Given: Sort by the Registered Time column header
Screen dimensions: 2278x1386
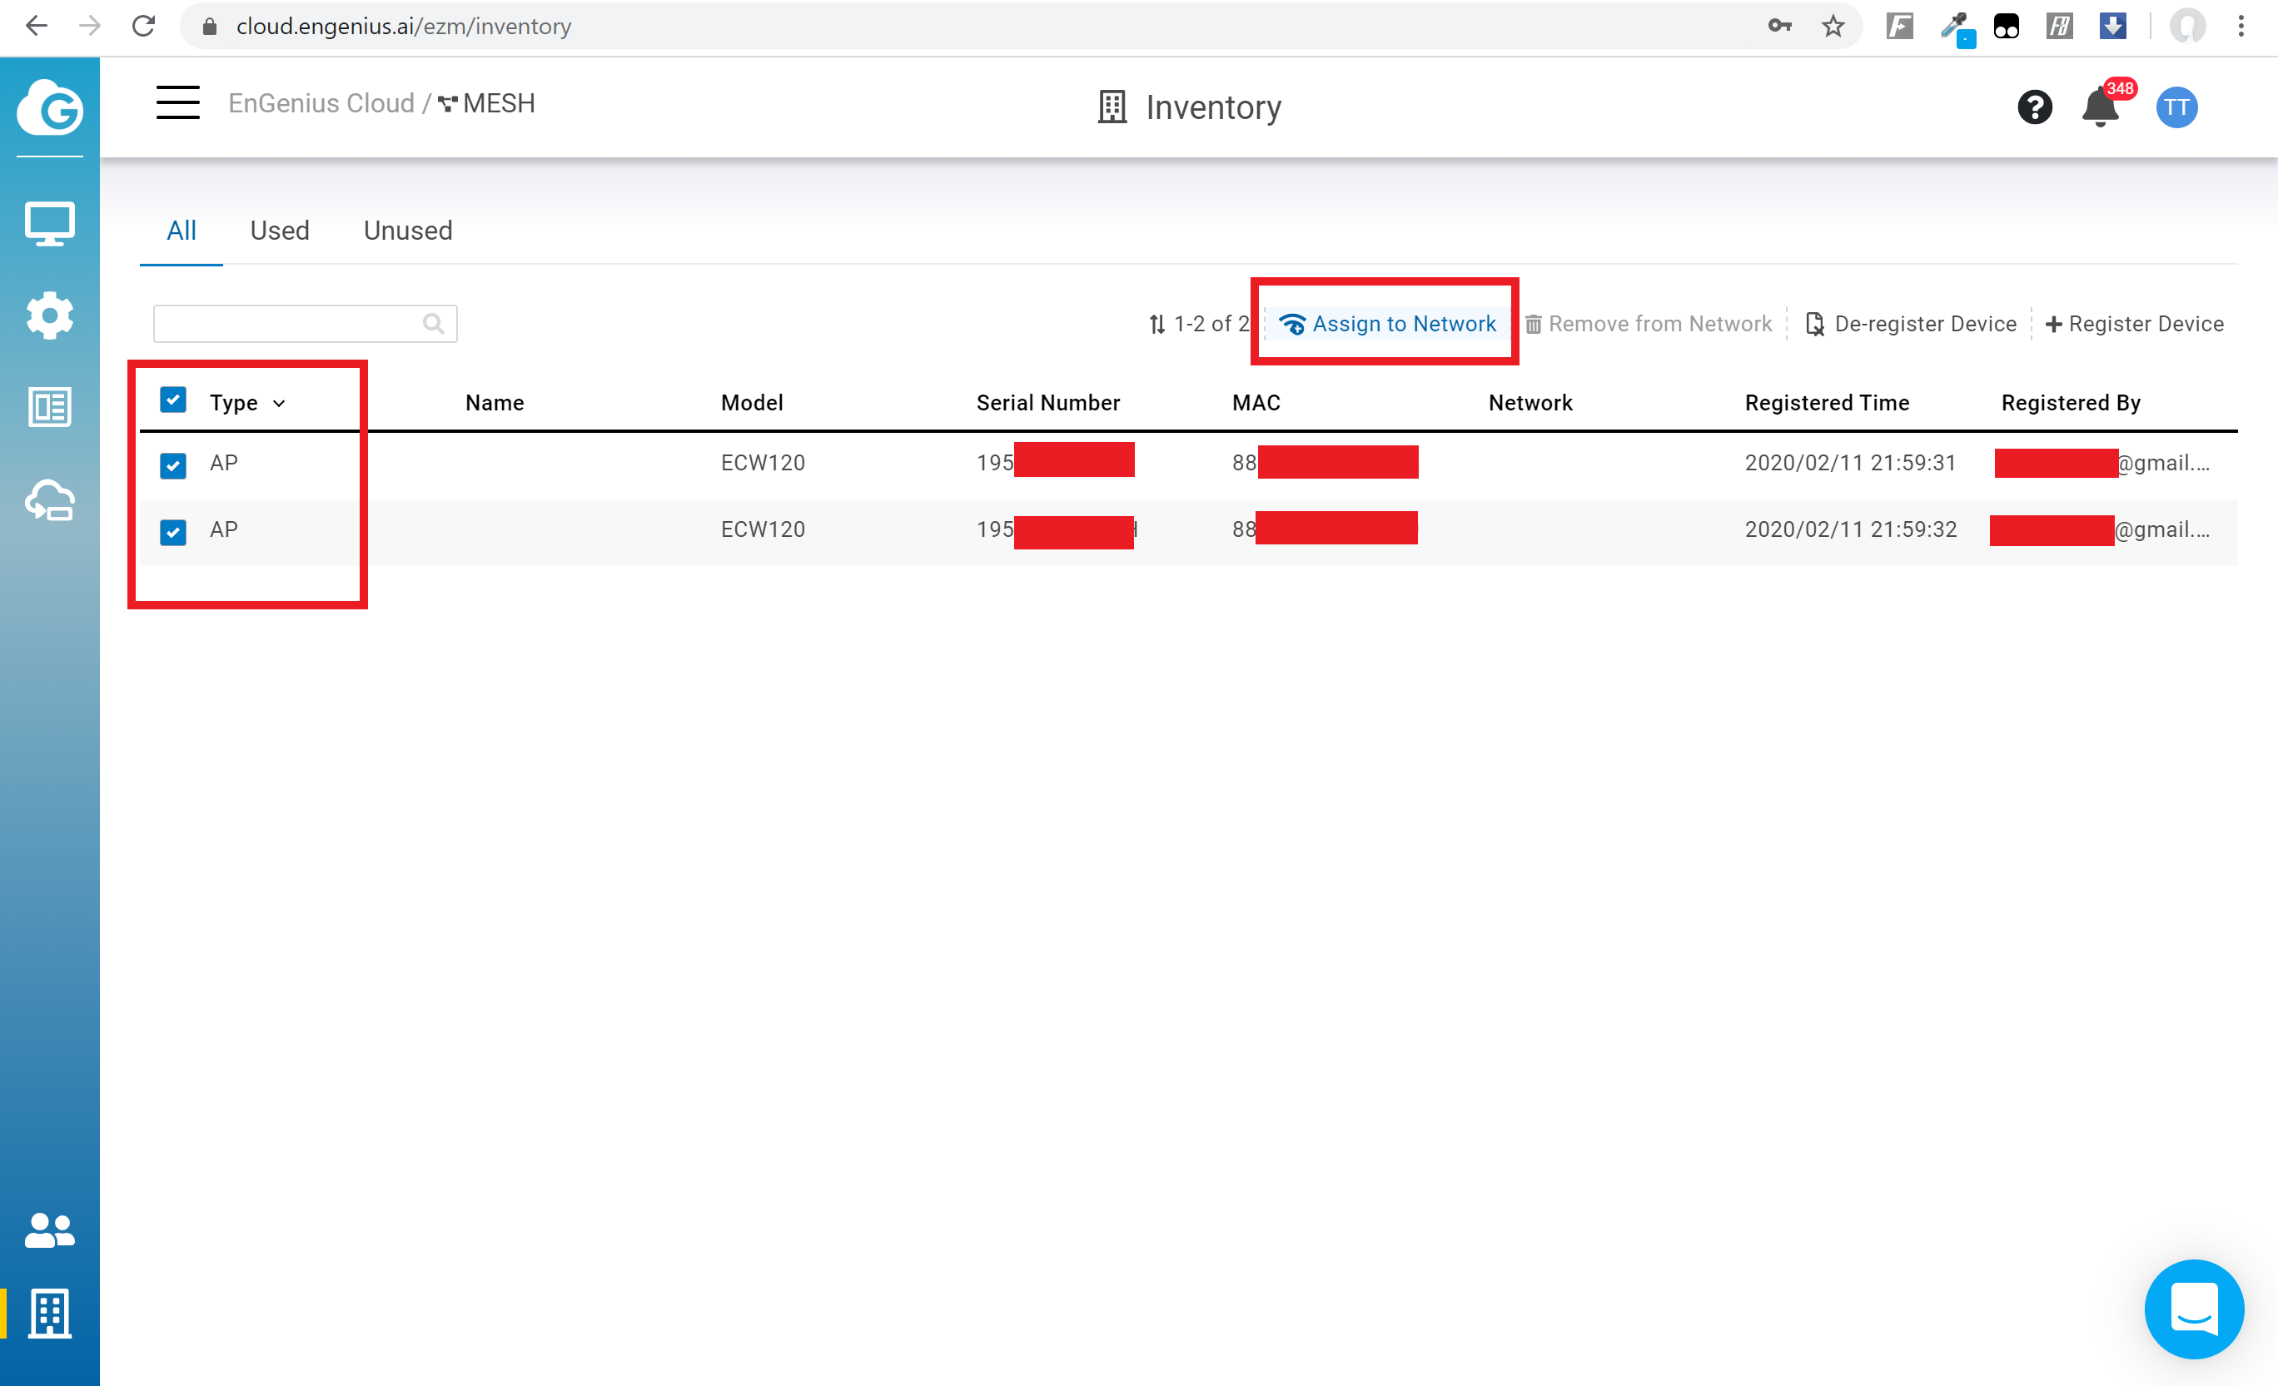Looking at the screenshot, I should pyautogui.click(x=1827, y=403).
